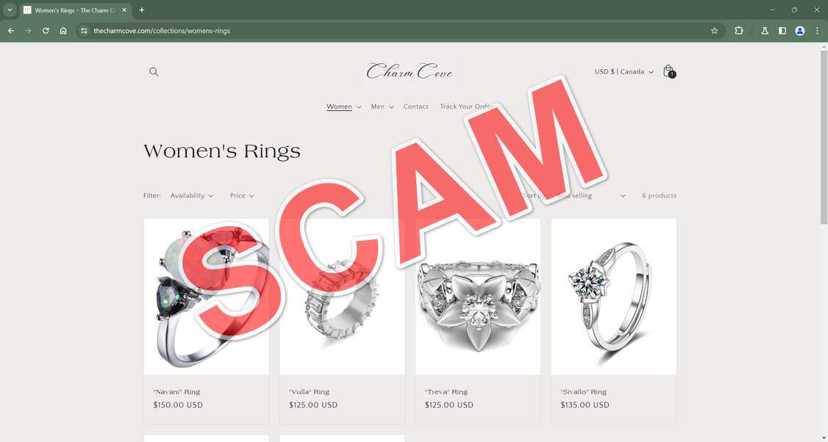Open the shopping cart bag icon
The height and width of the screenshot is (442, 828).
[x=668, y=71]
